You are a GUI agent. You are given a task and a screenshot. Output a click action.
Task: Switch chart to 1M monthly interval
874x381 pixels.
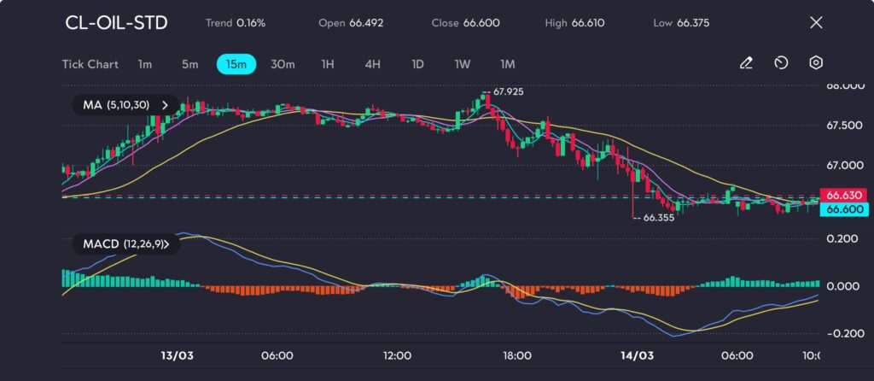point(508,64)
